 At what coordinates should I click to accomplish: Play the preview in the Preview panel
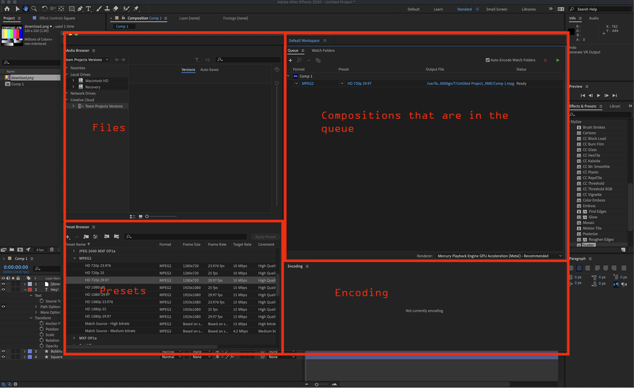coord(599,96)
